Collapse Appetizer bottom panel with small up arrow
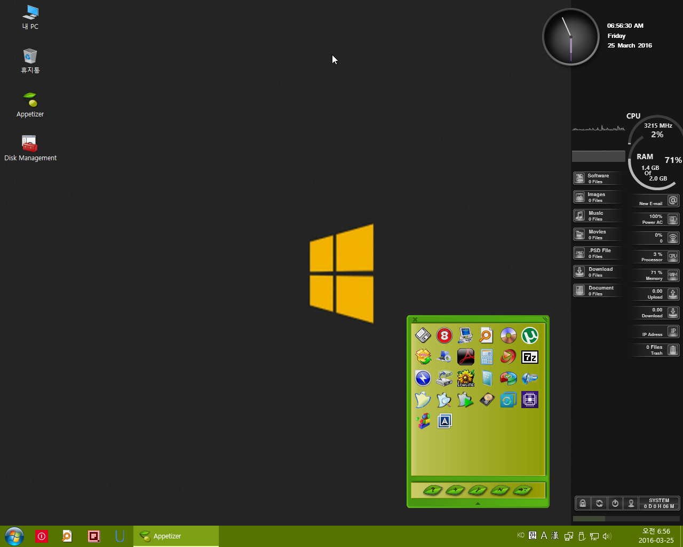Screen dimensions: 683x547 tap(478, 503)
